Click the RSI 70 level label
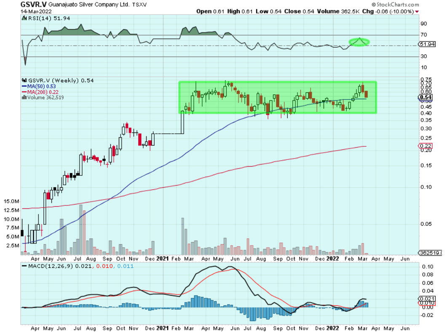The image size is (447, 332). 424,35
